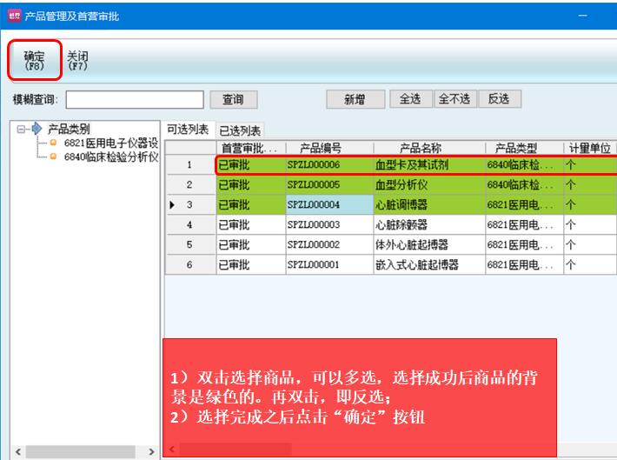Switch to the 已选列表 tab
The height and width of the screenshot is (460, 617).
click(239, 130)
